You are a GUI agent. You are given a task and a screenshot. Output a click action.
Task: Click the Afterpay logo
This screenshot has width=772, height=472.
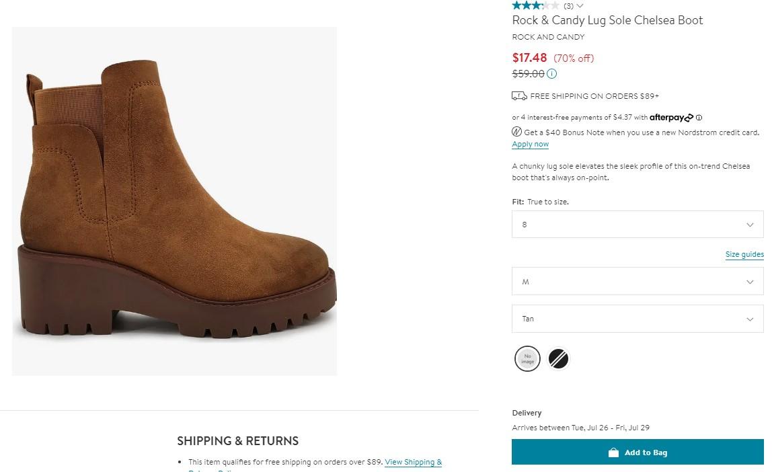(671, 118)
